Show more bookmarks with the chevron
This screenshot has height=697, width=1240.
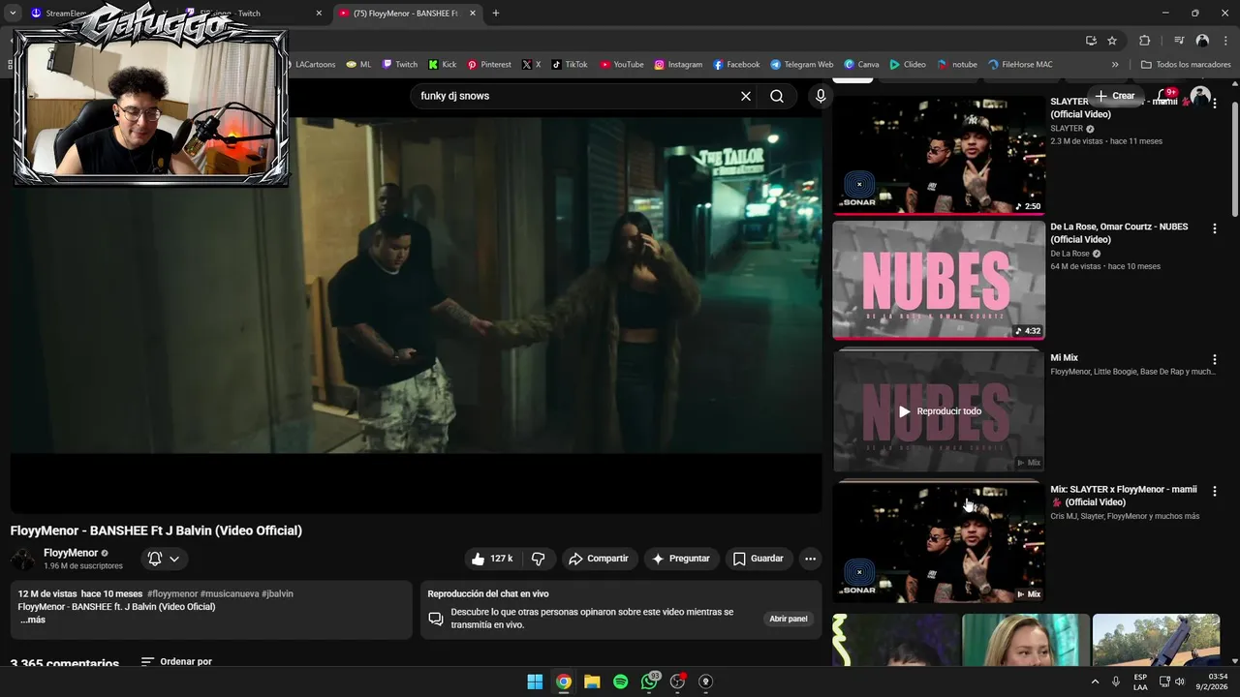[x=1115, y=65]
